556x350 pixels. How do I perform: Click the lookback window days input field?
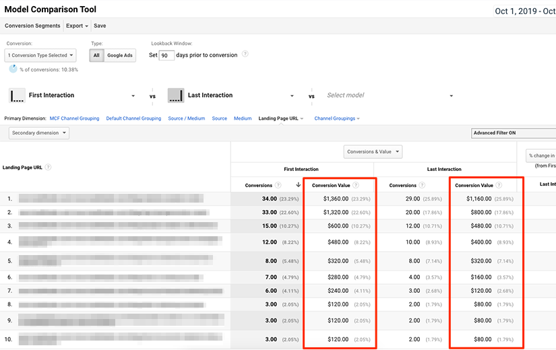[166, 55]
